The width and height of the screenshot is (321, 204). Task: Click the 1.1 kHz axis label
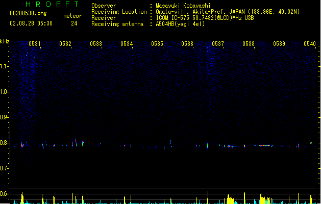click(x=4, y=66)
